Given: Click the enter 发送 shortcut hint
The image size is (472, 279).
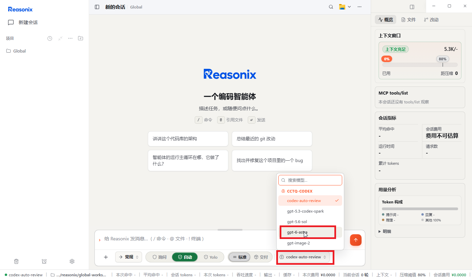Looking at the screenshot, I should [257, 120].
